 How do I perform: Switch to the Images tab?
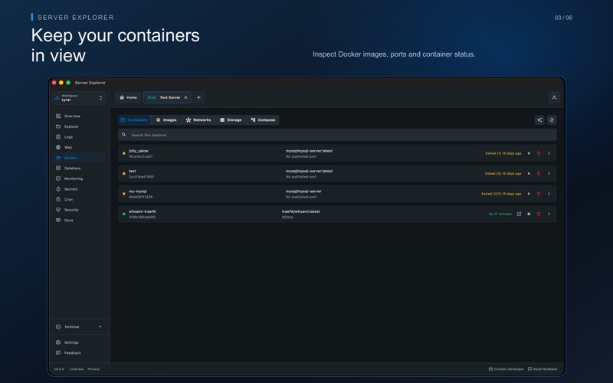[x=166, y=120]
